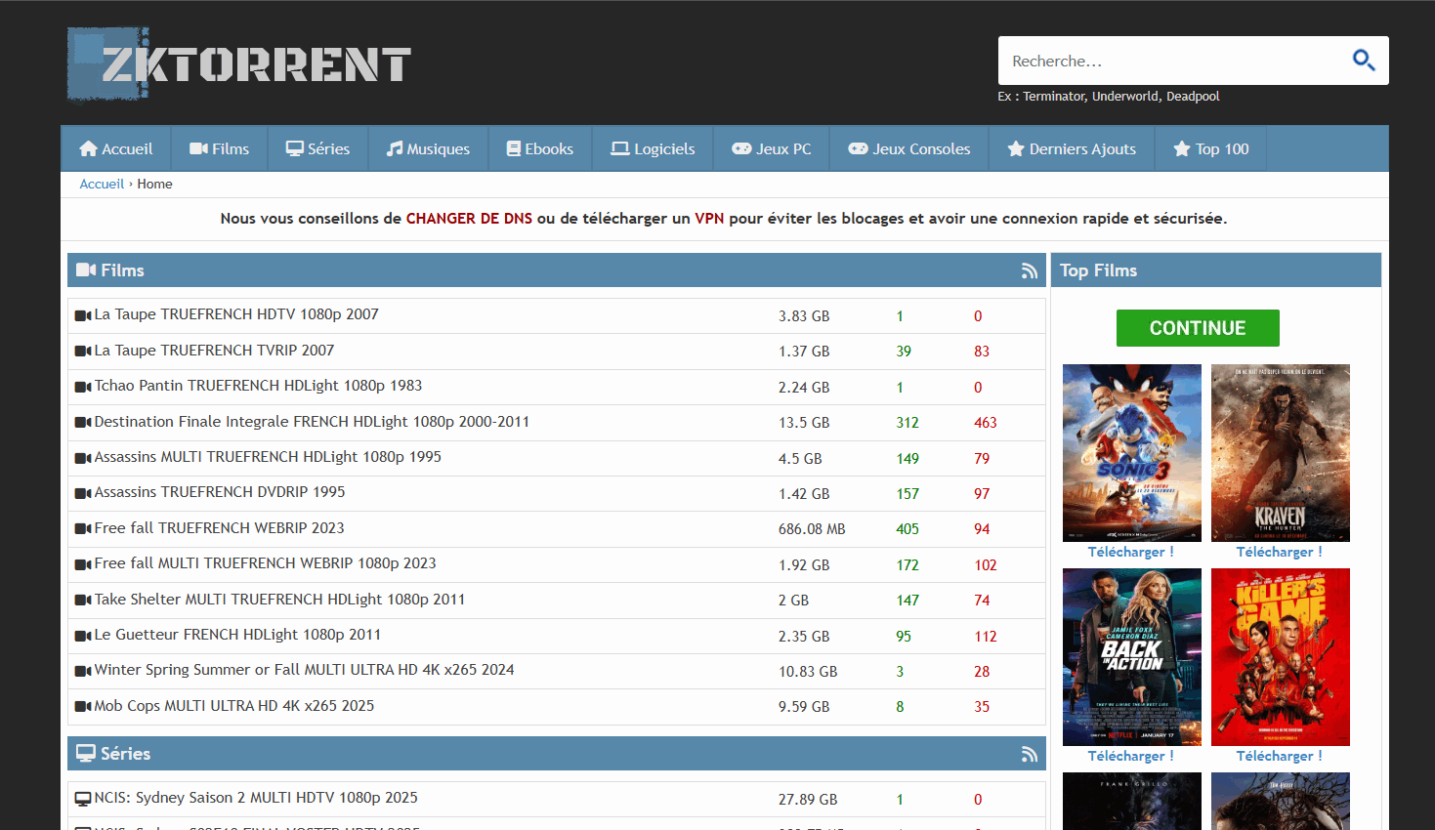The width and height of the screenshot is (1435, 830).
Task: Click the Sonic 3 poster thumbnail
Action: 1132,453
